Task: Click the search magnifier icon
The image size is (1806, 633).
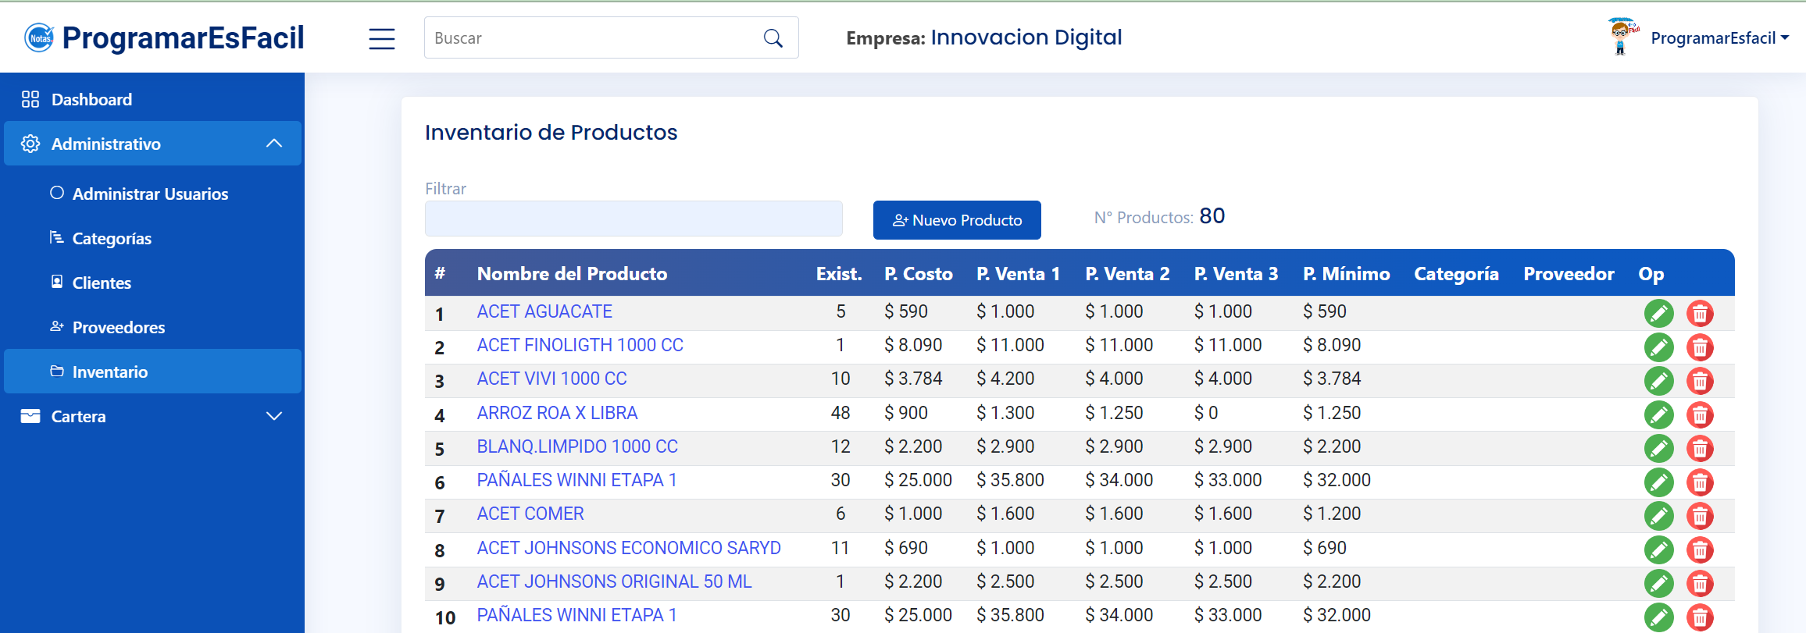Action: coord(773,38)
